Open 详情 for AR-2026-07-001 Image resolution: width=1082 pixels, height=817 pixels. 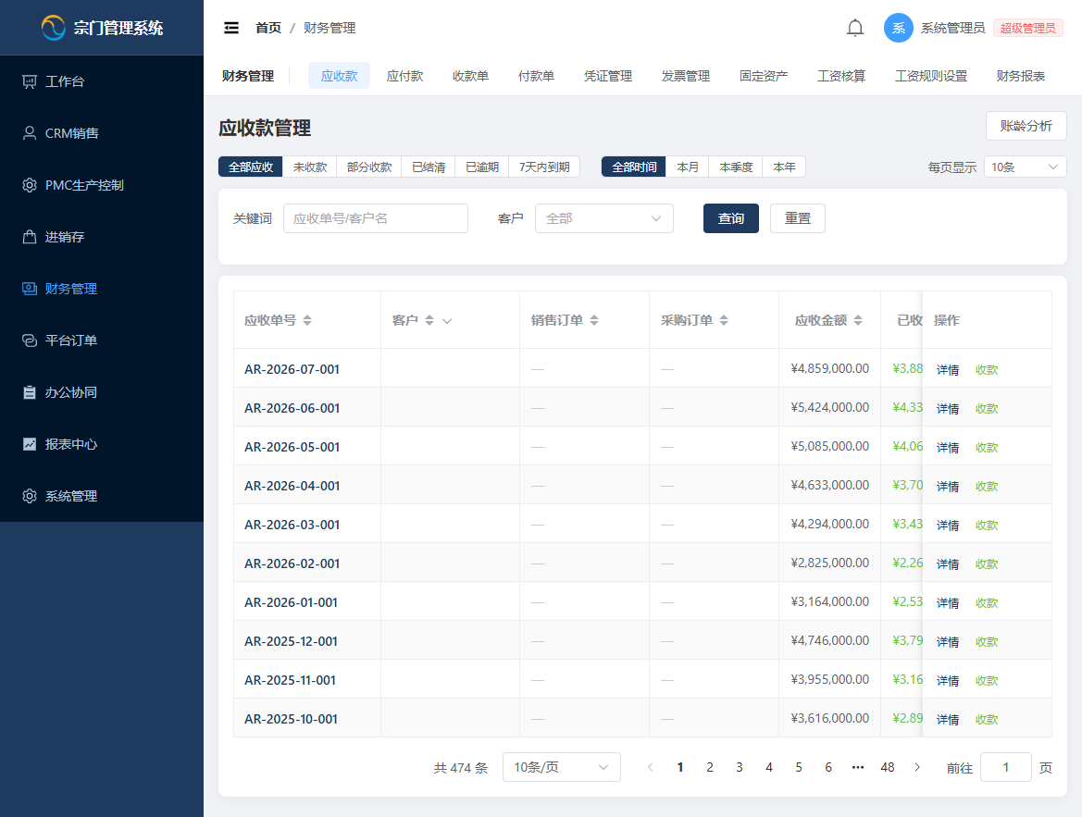coord(948,370)
